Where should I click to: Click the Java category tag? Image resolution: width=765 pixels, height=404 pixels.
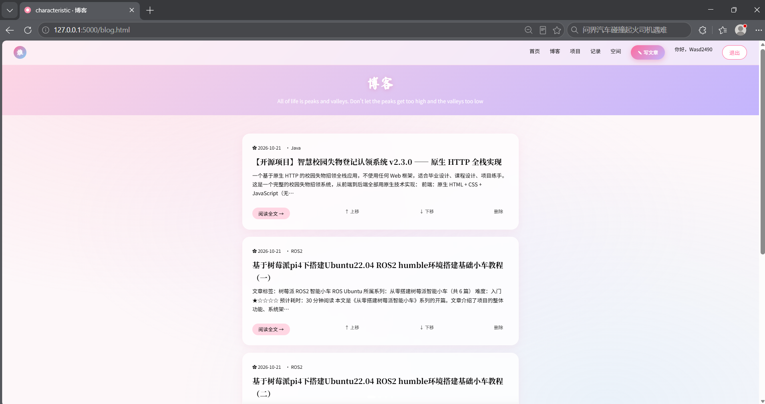click(x=296, y=148)
